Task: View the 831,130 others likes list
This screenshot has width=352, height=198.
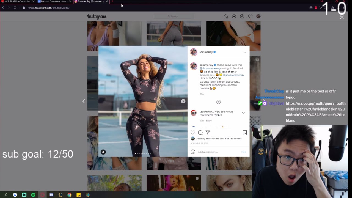Action: pos(233,139)
